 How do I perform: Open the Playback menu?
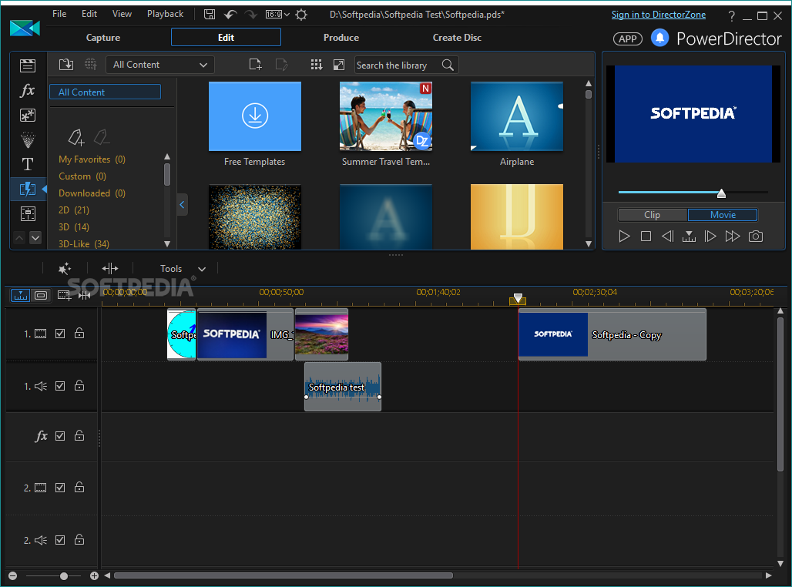coord(165,14)
